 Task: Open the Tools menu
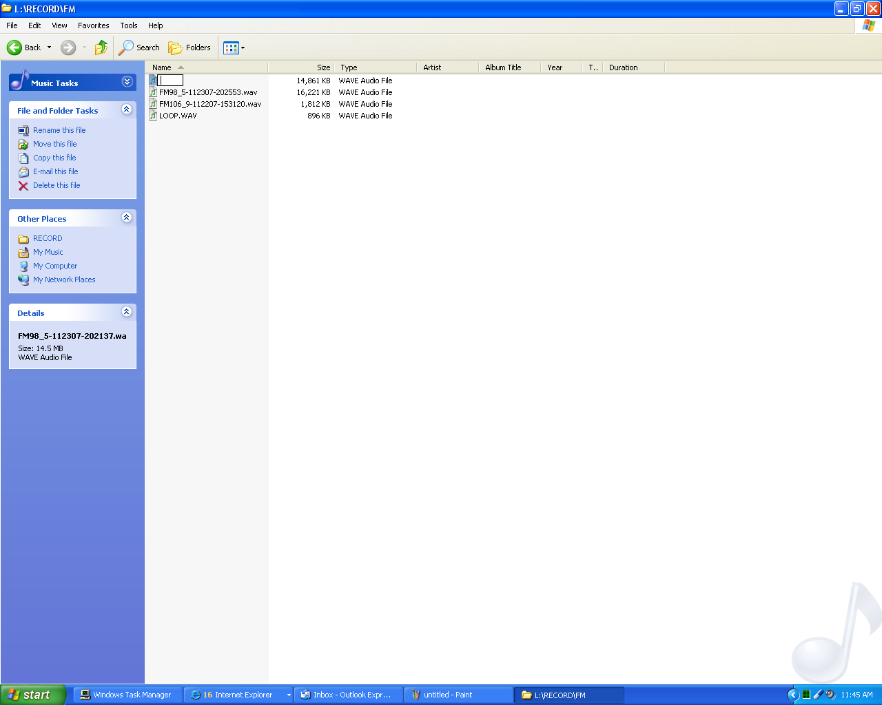(129, 25)
